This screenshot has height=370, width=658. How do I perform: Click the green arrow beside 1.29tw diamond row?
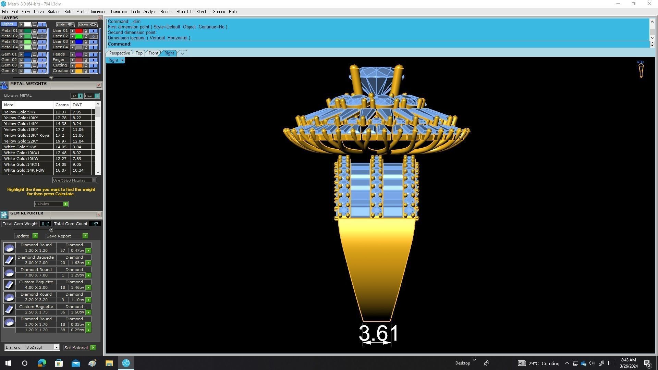click(x=88, y=275)
